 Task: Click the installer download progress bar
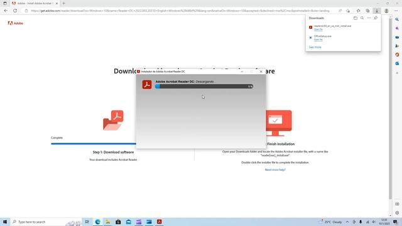[204, 87]
